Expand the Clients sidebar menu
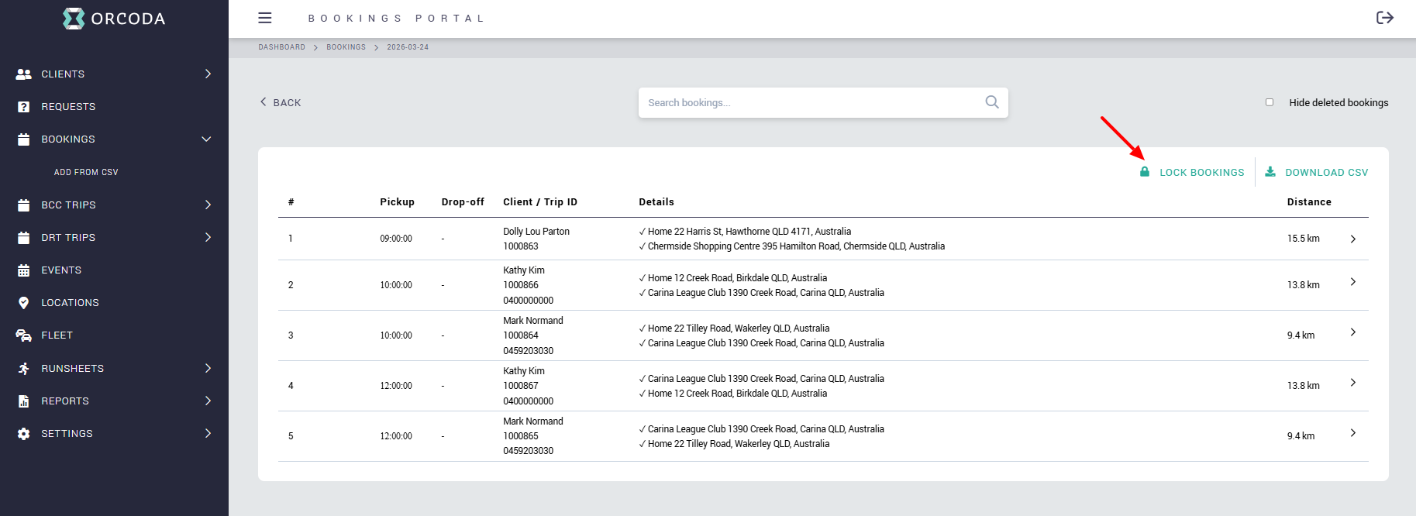The width and height of the screenshot is (1416, 516). (208, 74)
